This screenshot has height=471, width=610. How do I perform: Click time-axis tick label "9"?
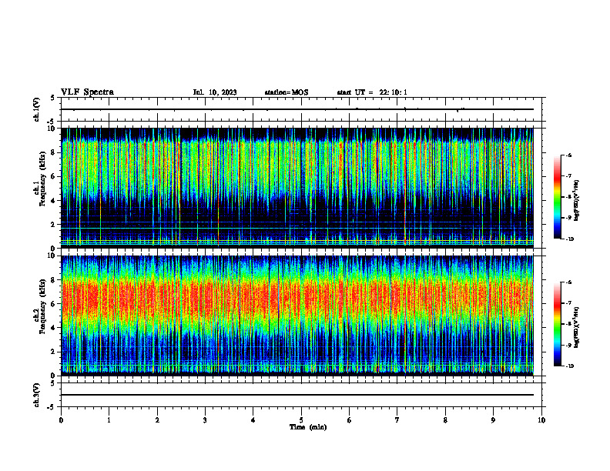493,420
